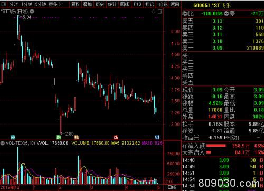Click 买五 bid row label
264x191 pixels.
pos(188,82)
